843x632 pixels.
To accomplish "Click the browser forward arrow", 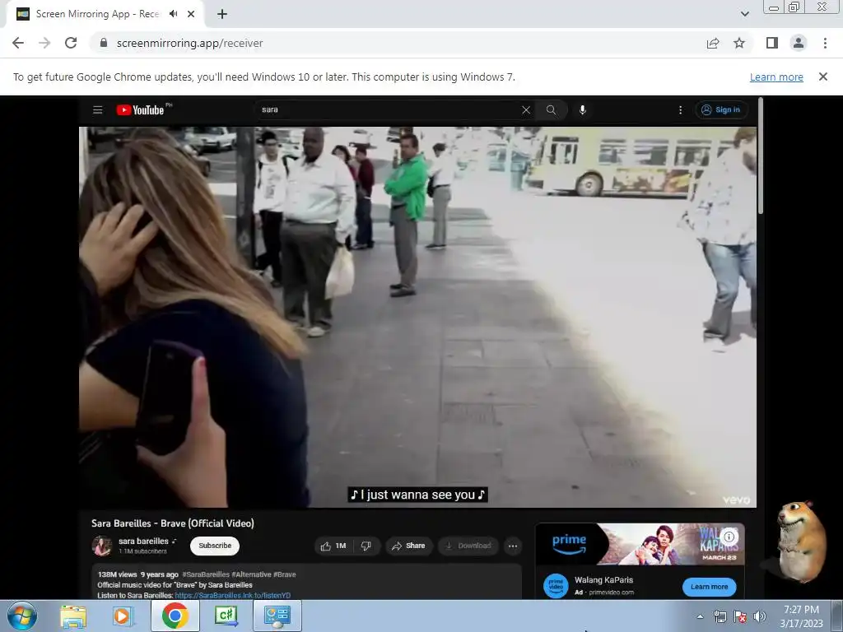I will (44, 43).
